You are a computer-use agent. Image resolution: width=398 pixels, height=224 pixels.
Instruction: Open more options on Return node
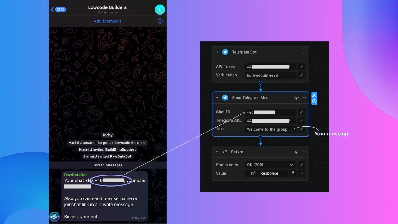(304, 152)
